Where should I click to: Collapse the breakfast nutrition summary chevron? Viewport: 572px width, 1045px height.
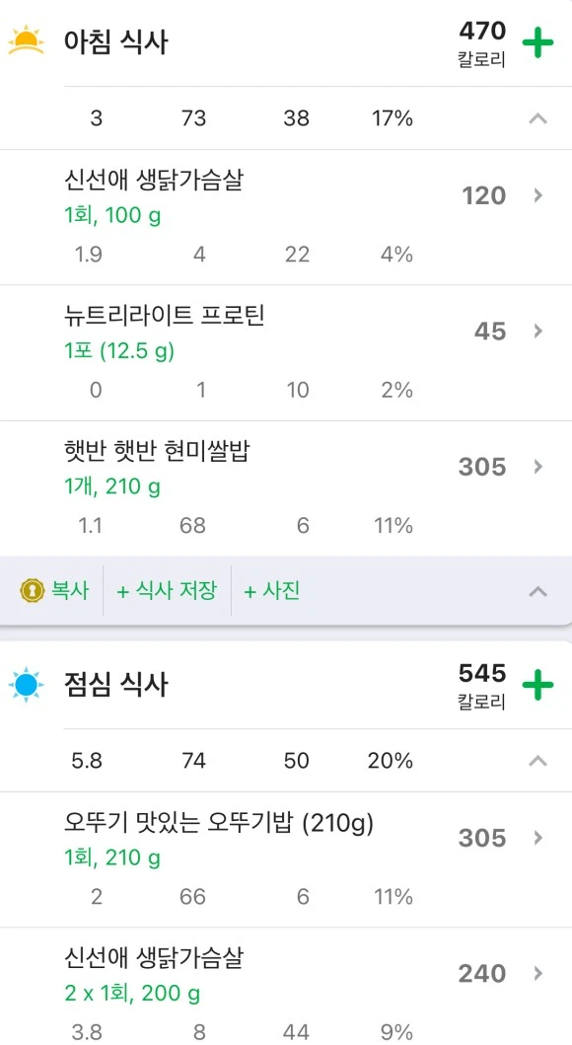tap(537, 118)
